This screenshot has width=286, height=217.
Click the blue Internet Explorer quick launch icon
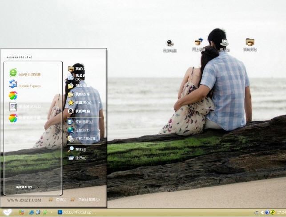pos(32,213)
